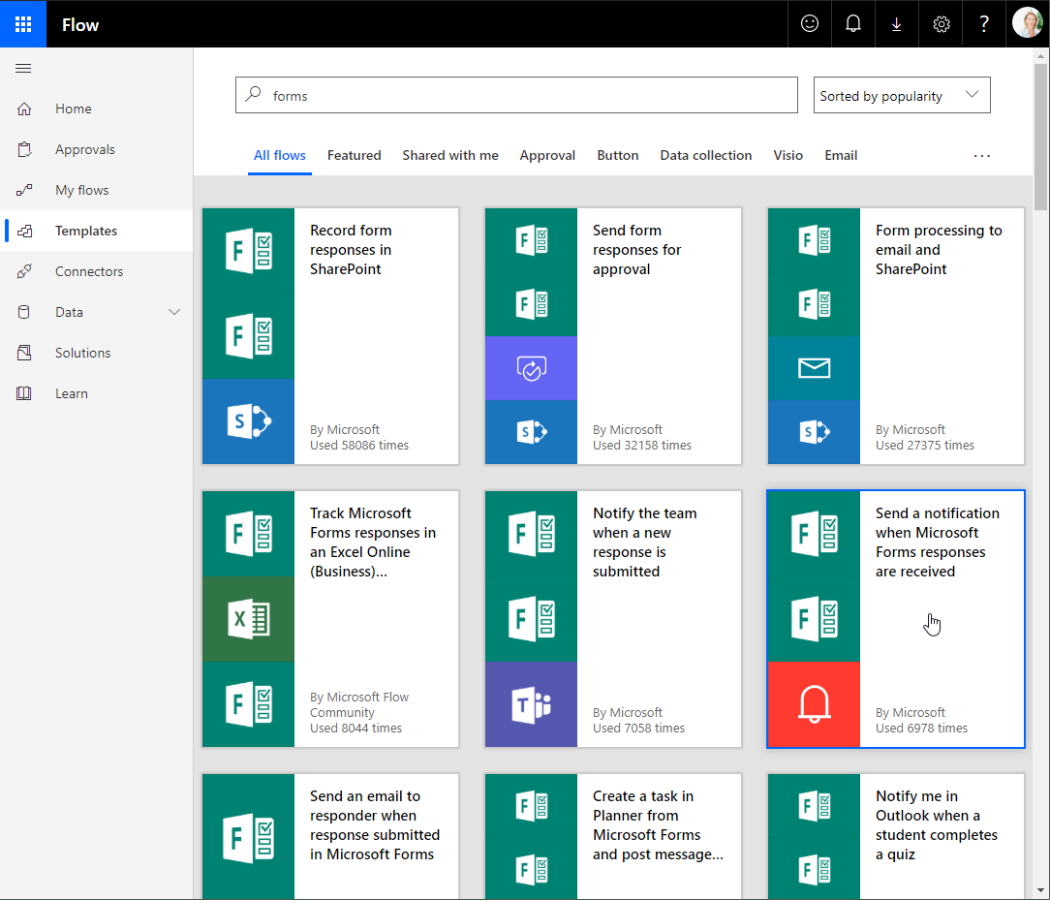1050x900 pixels.
Task: Open Connectors in the sidebar
Action: (x=89, y=271)
